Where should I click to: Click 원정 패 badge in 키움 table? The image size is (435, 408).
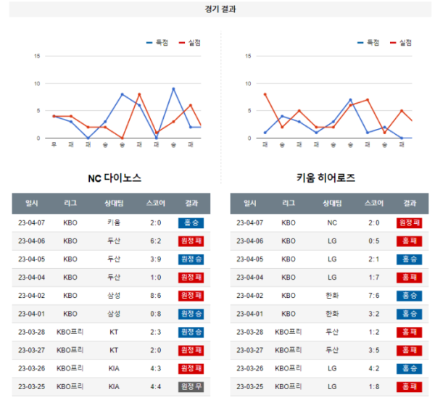[x=409, y=223]
